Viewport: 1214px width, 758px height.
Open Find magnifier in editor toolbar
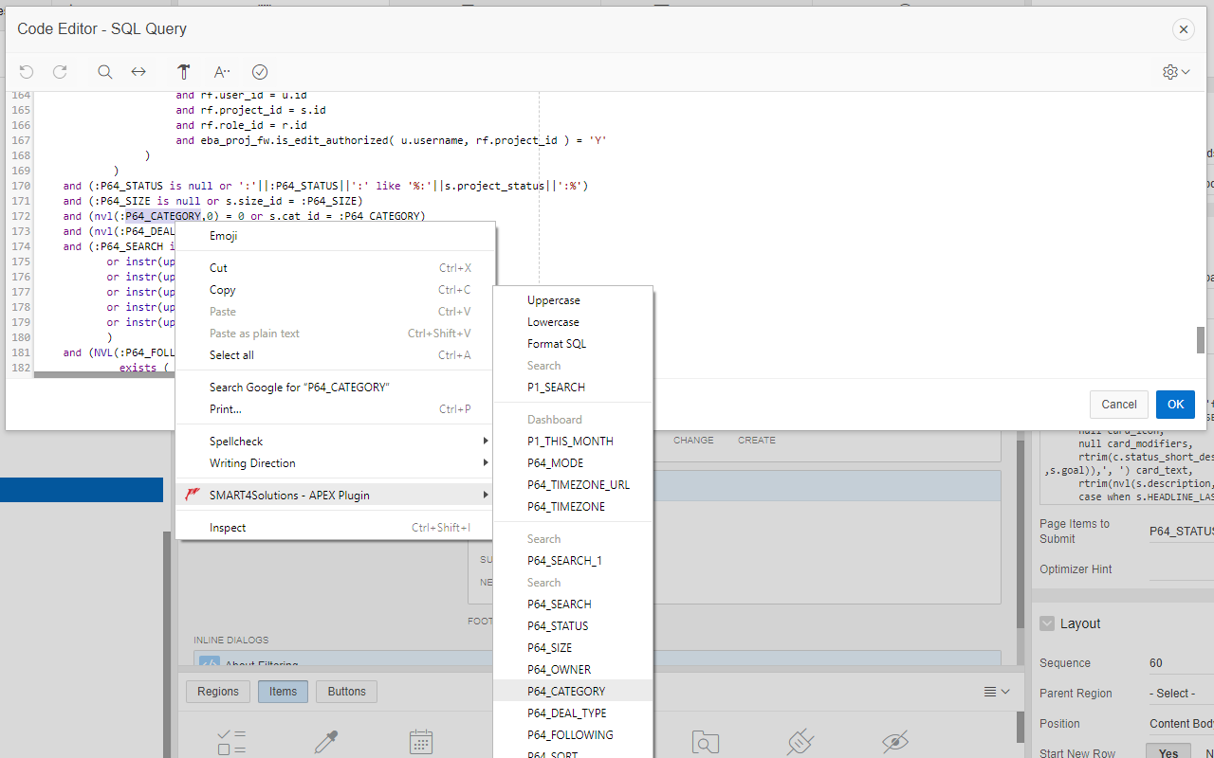point(105,72)
